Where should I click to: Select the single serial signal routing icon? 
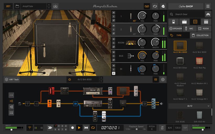coord(11,95)
